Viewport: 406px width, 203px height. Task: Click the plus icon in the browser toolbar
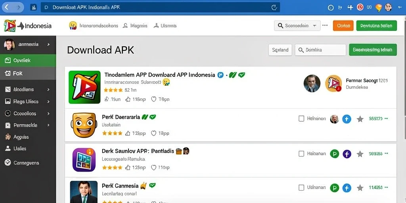350,8
